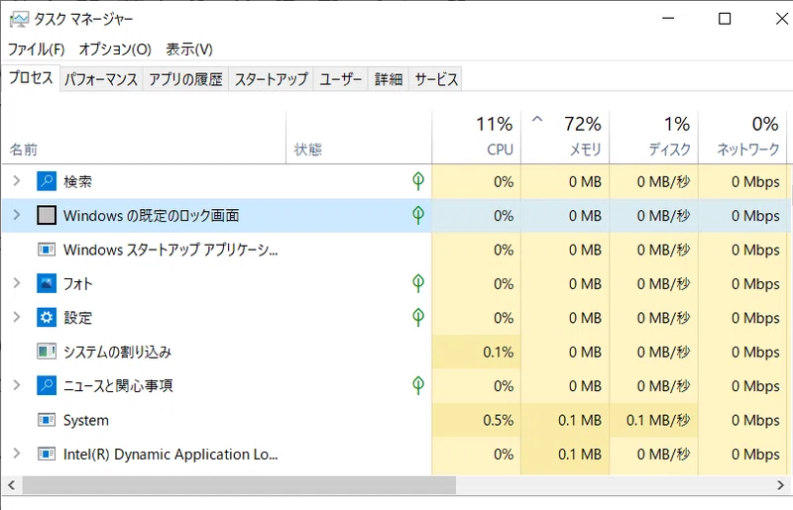Select Windows スタートアップ アプリケーシ... process name
Screen dimensions: 793x510
[x=170, y=250]
